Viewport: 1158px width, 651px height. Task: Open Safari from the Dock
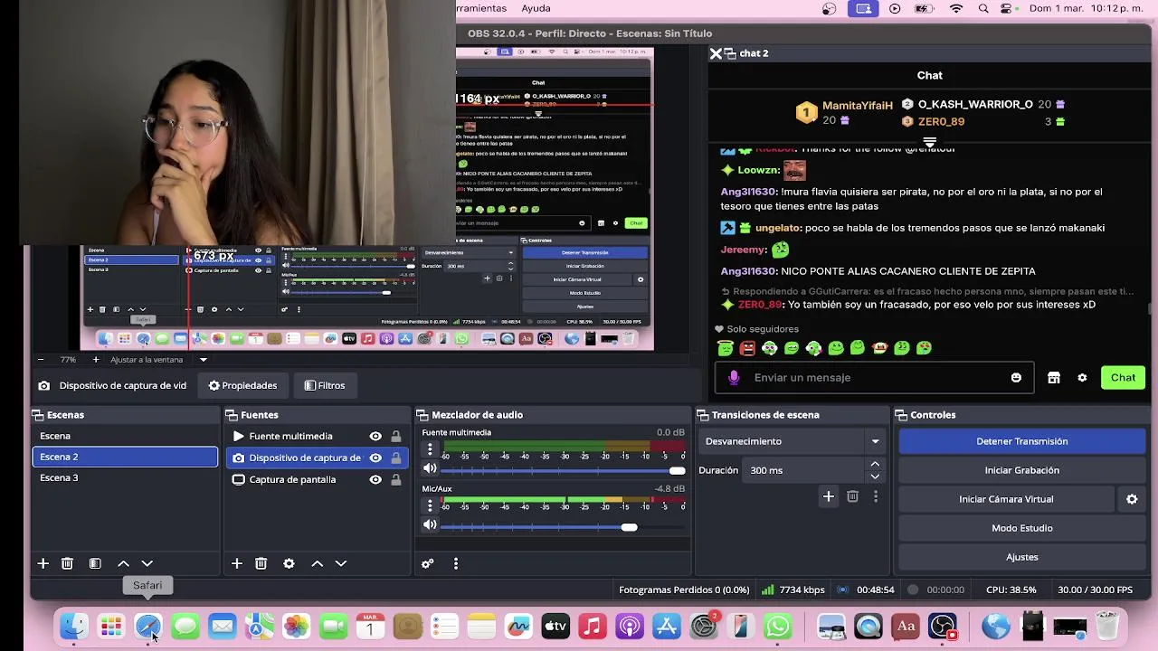(x=148, y=626)
